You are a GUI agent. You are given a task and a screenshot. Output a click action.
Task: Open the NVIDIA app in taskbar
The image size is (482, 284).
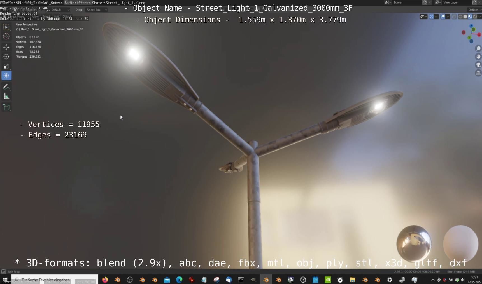point(328,280)
